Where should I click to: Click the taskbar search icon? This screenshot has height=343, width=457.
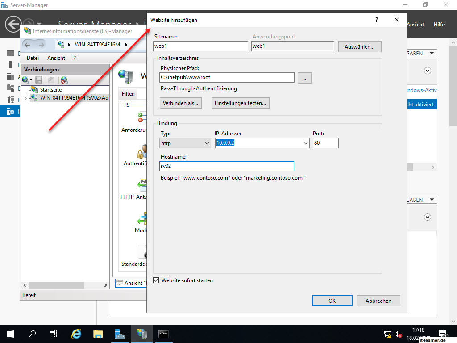coord(32,334)
